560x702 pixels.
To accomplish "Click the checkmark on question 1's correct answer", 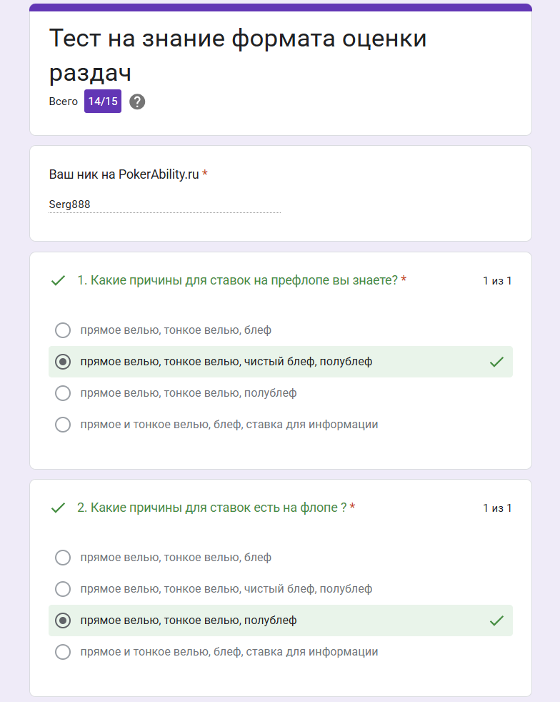I will tap(496, 362).
